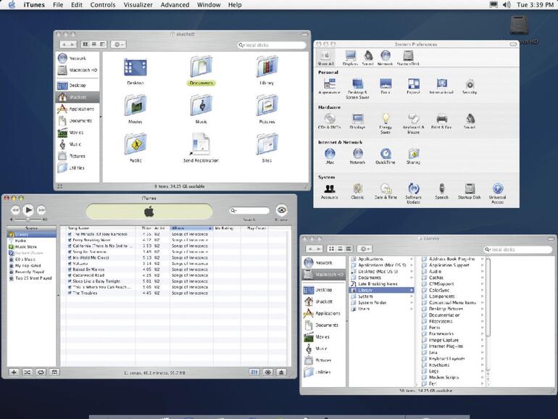Open QuickTime preferences icon
558x419 pixels.
point(386,154)
